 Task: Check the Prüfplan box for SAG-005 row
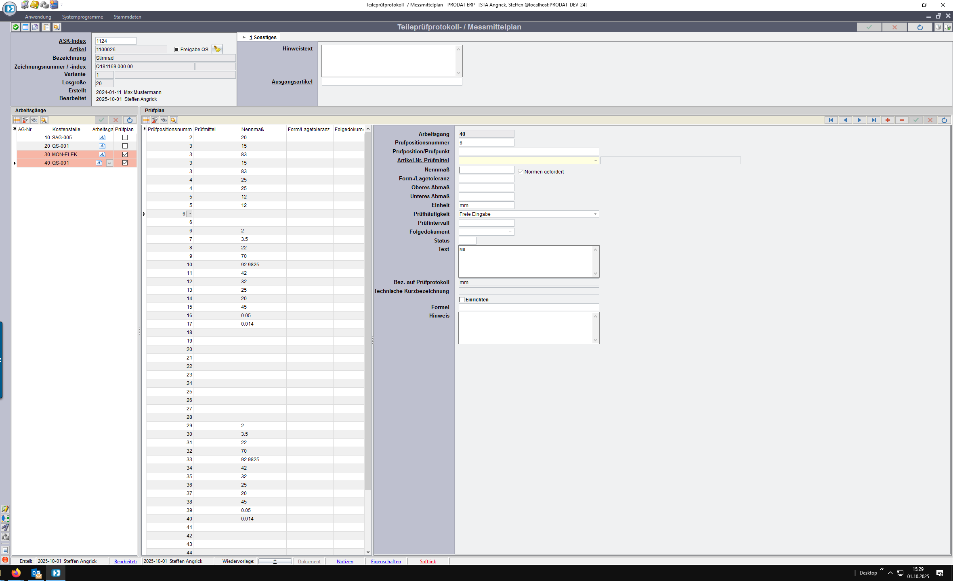tap(125, 138)
